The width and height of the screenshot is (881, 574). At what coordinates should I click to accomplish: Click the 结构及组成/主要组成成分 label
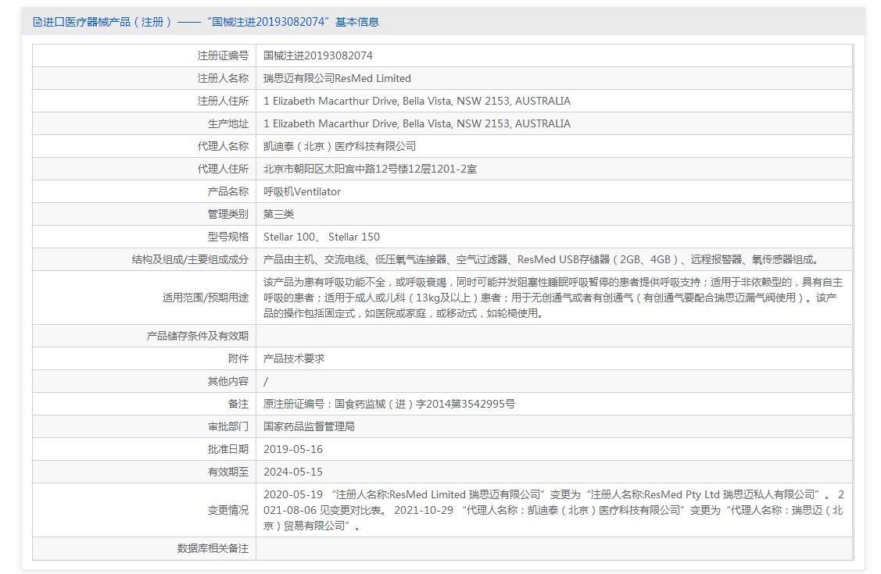pos(190,259)
